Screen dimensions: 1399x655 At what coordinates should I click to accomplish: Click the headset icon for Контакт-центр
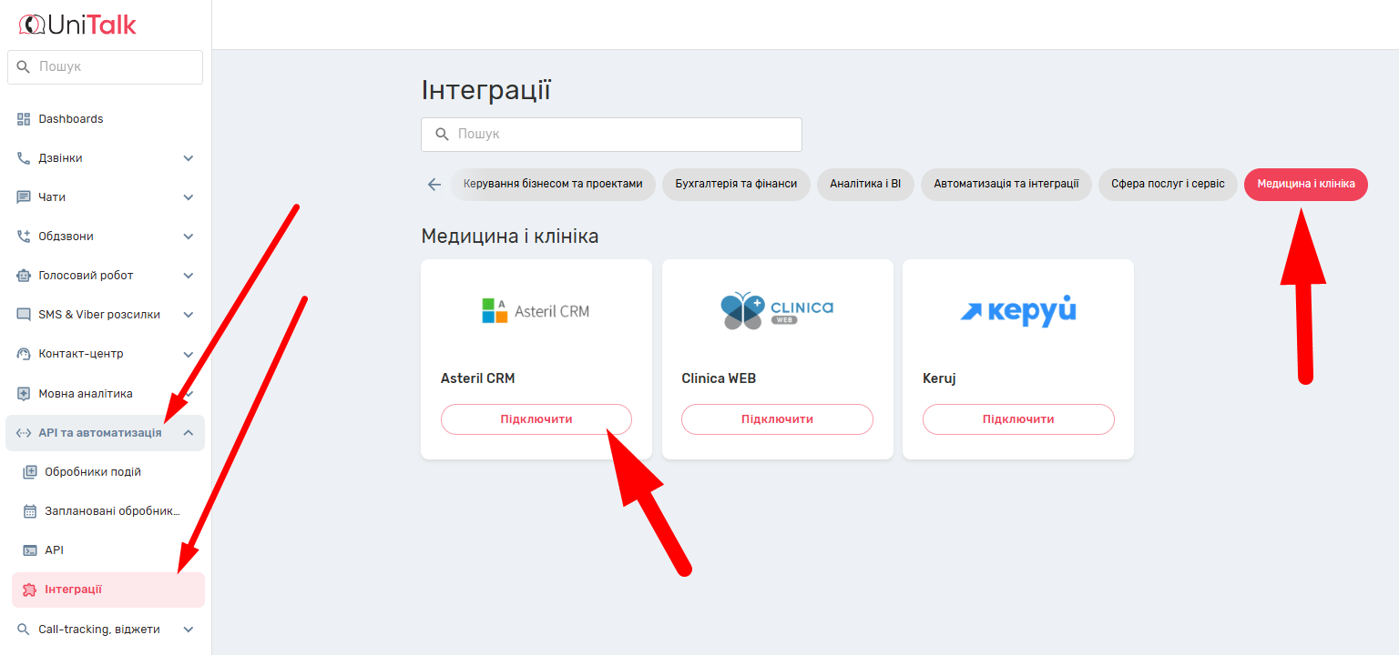coord(24,354)
